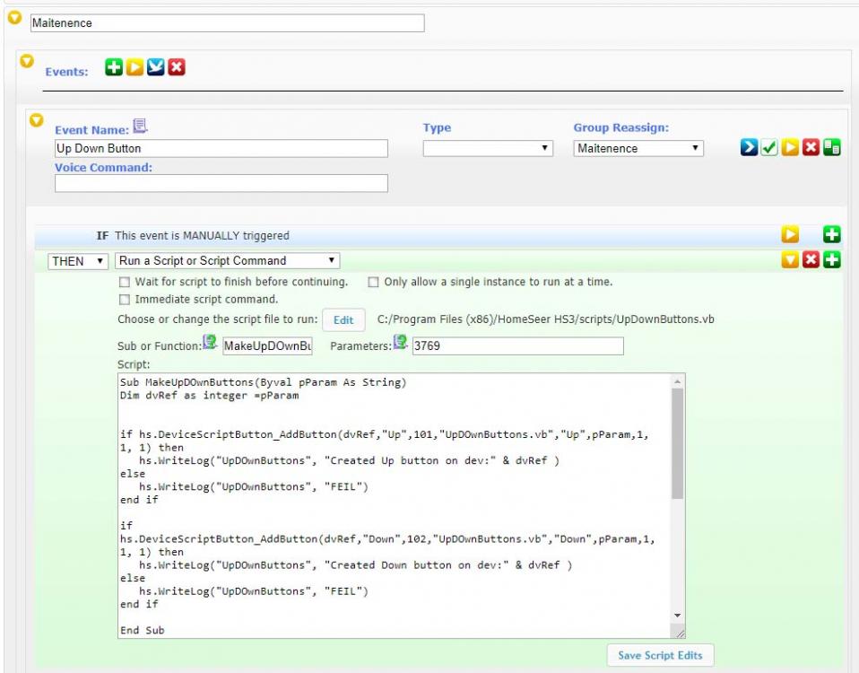Click red delete icon in Events toolbar
The width and height of the screenshot is (859, 673).
[x=176, y=68]
